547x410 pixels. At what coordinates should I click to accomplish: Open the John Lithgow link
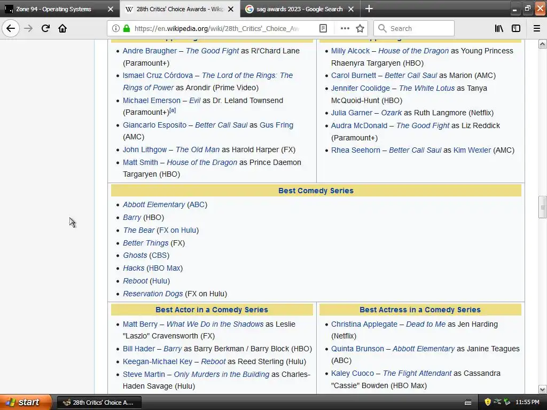pyautogui.click(x=144, y=149)
